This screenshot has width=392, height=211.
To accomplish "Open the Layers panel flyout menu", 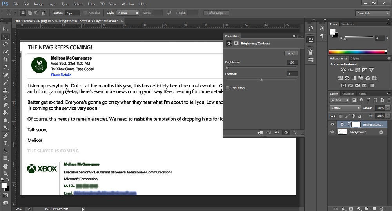I will [x=388, y=93].
